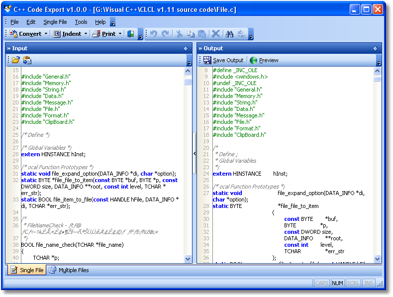Open the Indent dropdown arrow
This screenshot has width=393, height=297.
pos(86,34)
